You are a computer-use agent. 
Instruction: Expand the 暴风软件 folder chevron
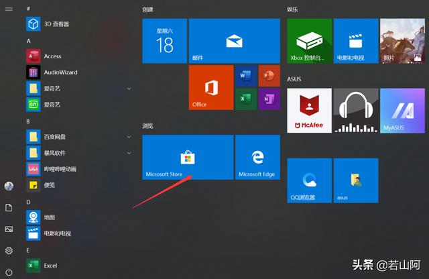click(129, 152)
